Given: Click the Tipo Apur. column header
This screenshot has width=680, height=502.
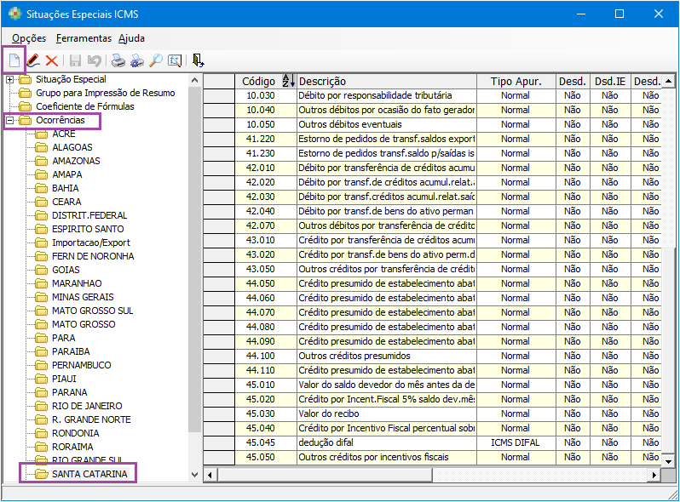Looking at the screenshot, I should (x=516, y=81).
